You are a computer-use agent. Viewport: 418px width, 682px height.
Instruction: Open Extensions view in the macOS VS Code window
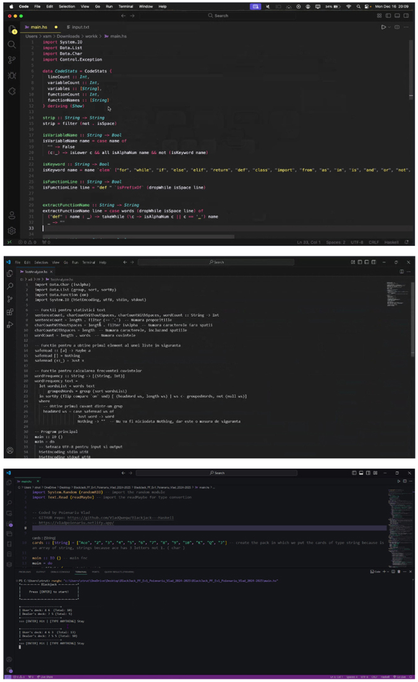(12, 91)
